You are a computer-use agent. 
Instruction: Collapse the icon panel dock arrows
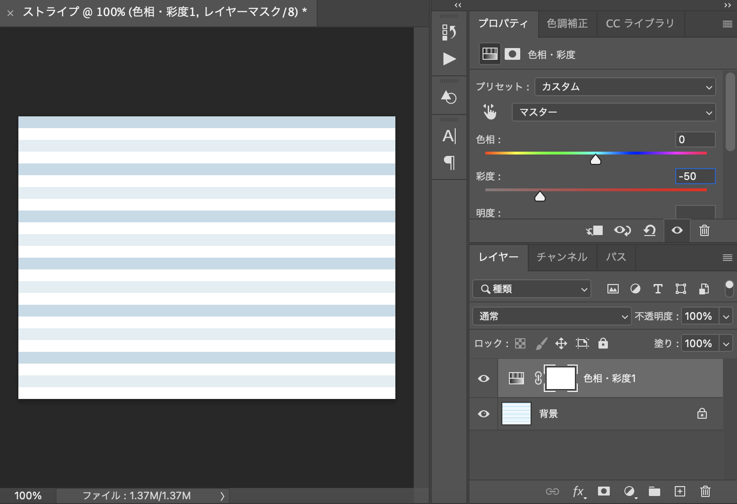coord(458,5)
